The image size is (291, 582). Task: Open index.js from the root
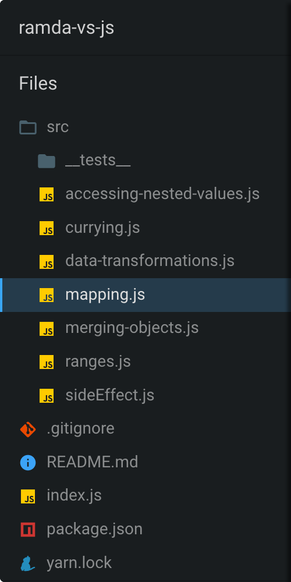[145, 496]
